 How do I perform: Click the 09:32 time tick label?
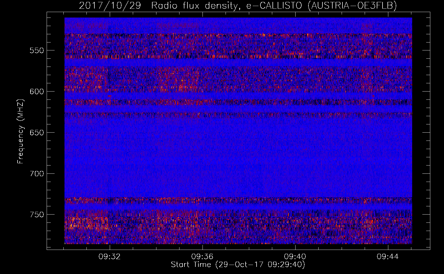tap(110, 257)
